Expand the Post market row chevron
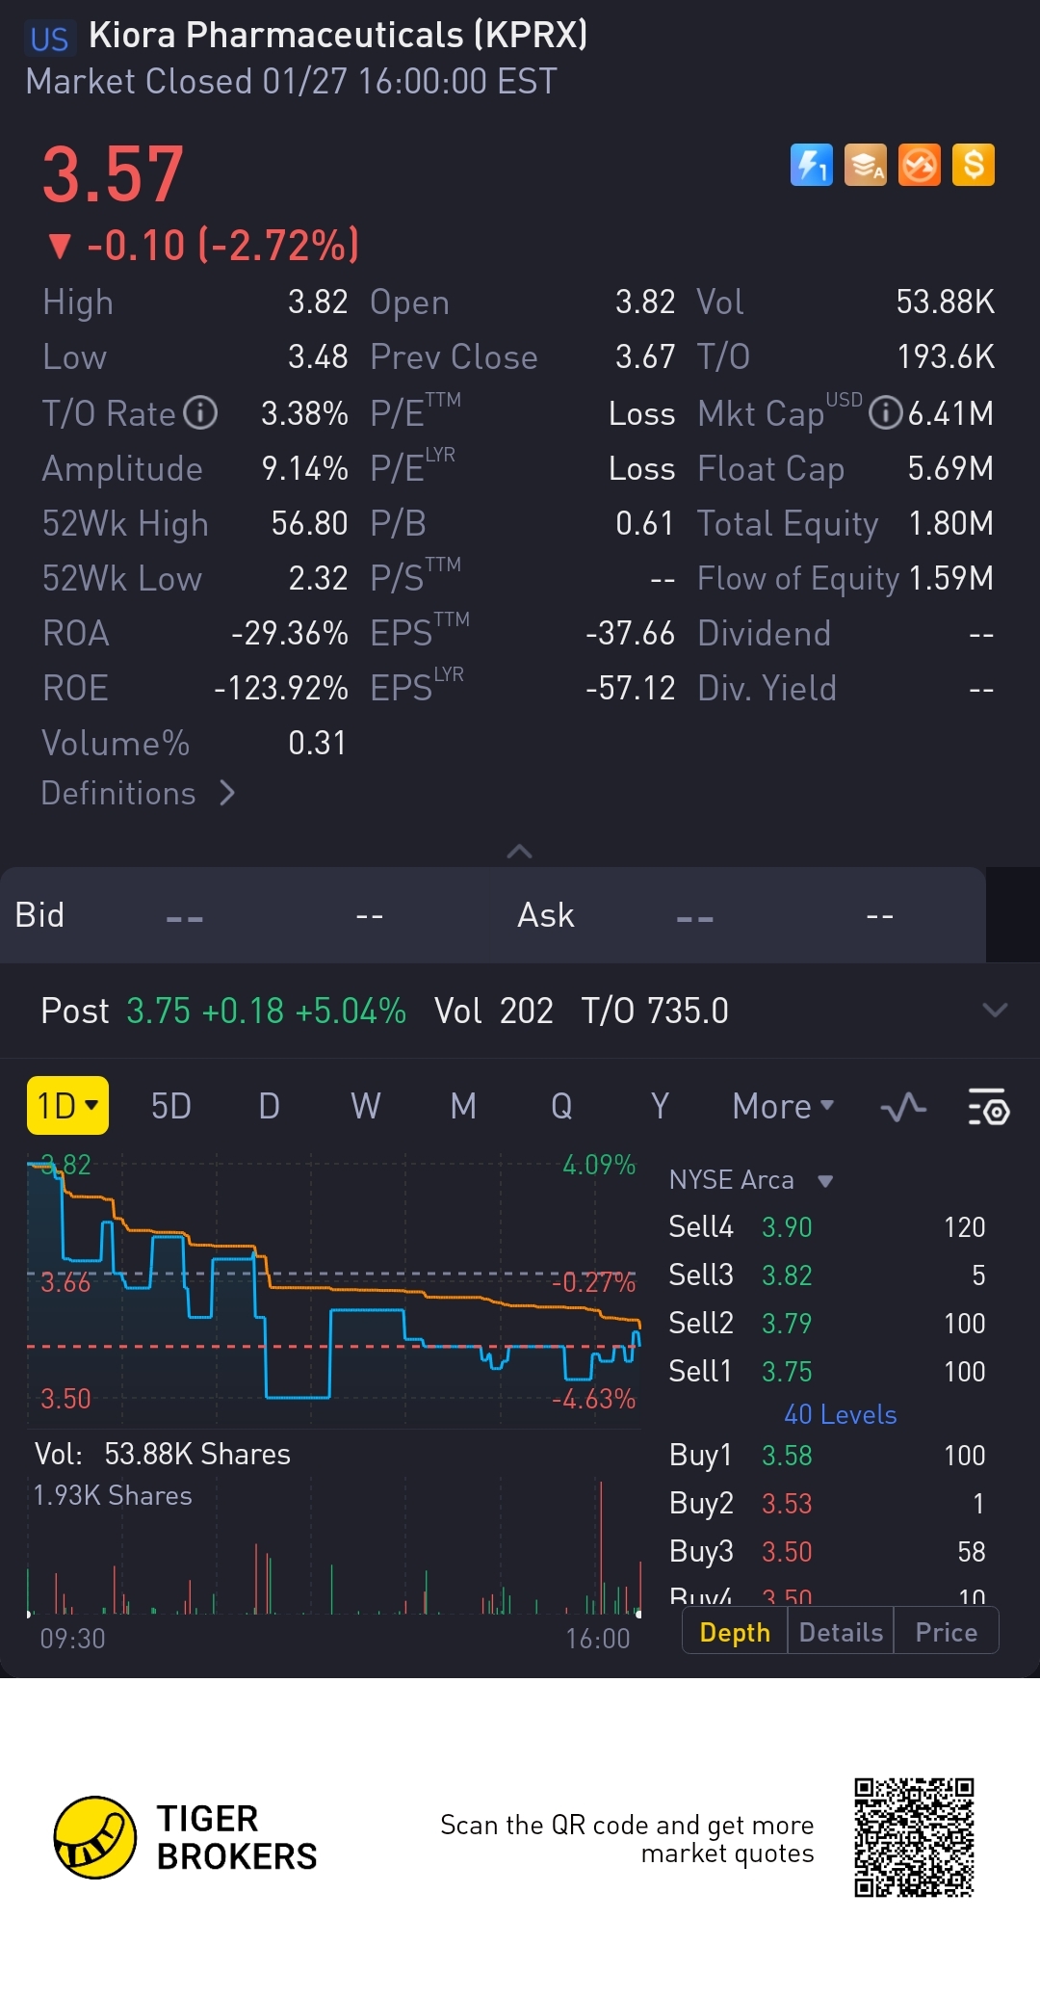Viewport: 1040px width, 1998px height. tap(994, 1011)
